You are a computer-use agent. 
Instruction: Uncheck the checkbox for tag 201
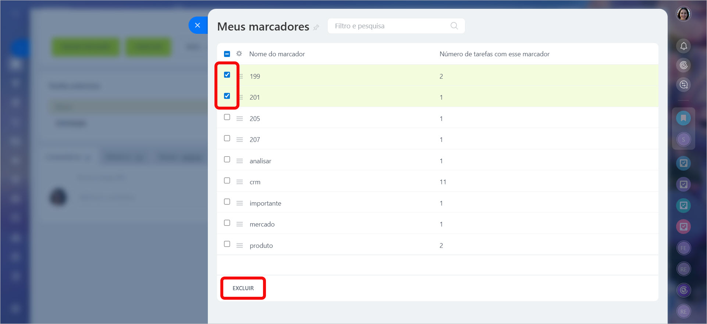[227, 96]
